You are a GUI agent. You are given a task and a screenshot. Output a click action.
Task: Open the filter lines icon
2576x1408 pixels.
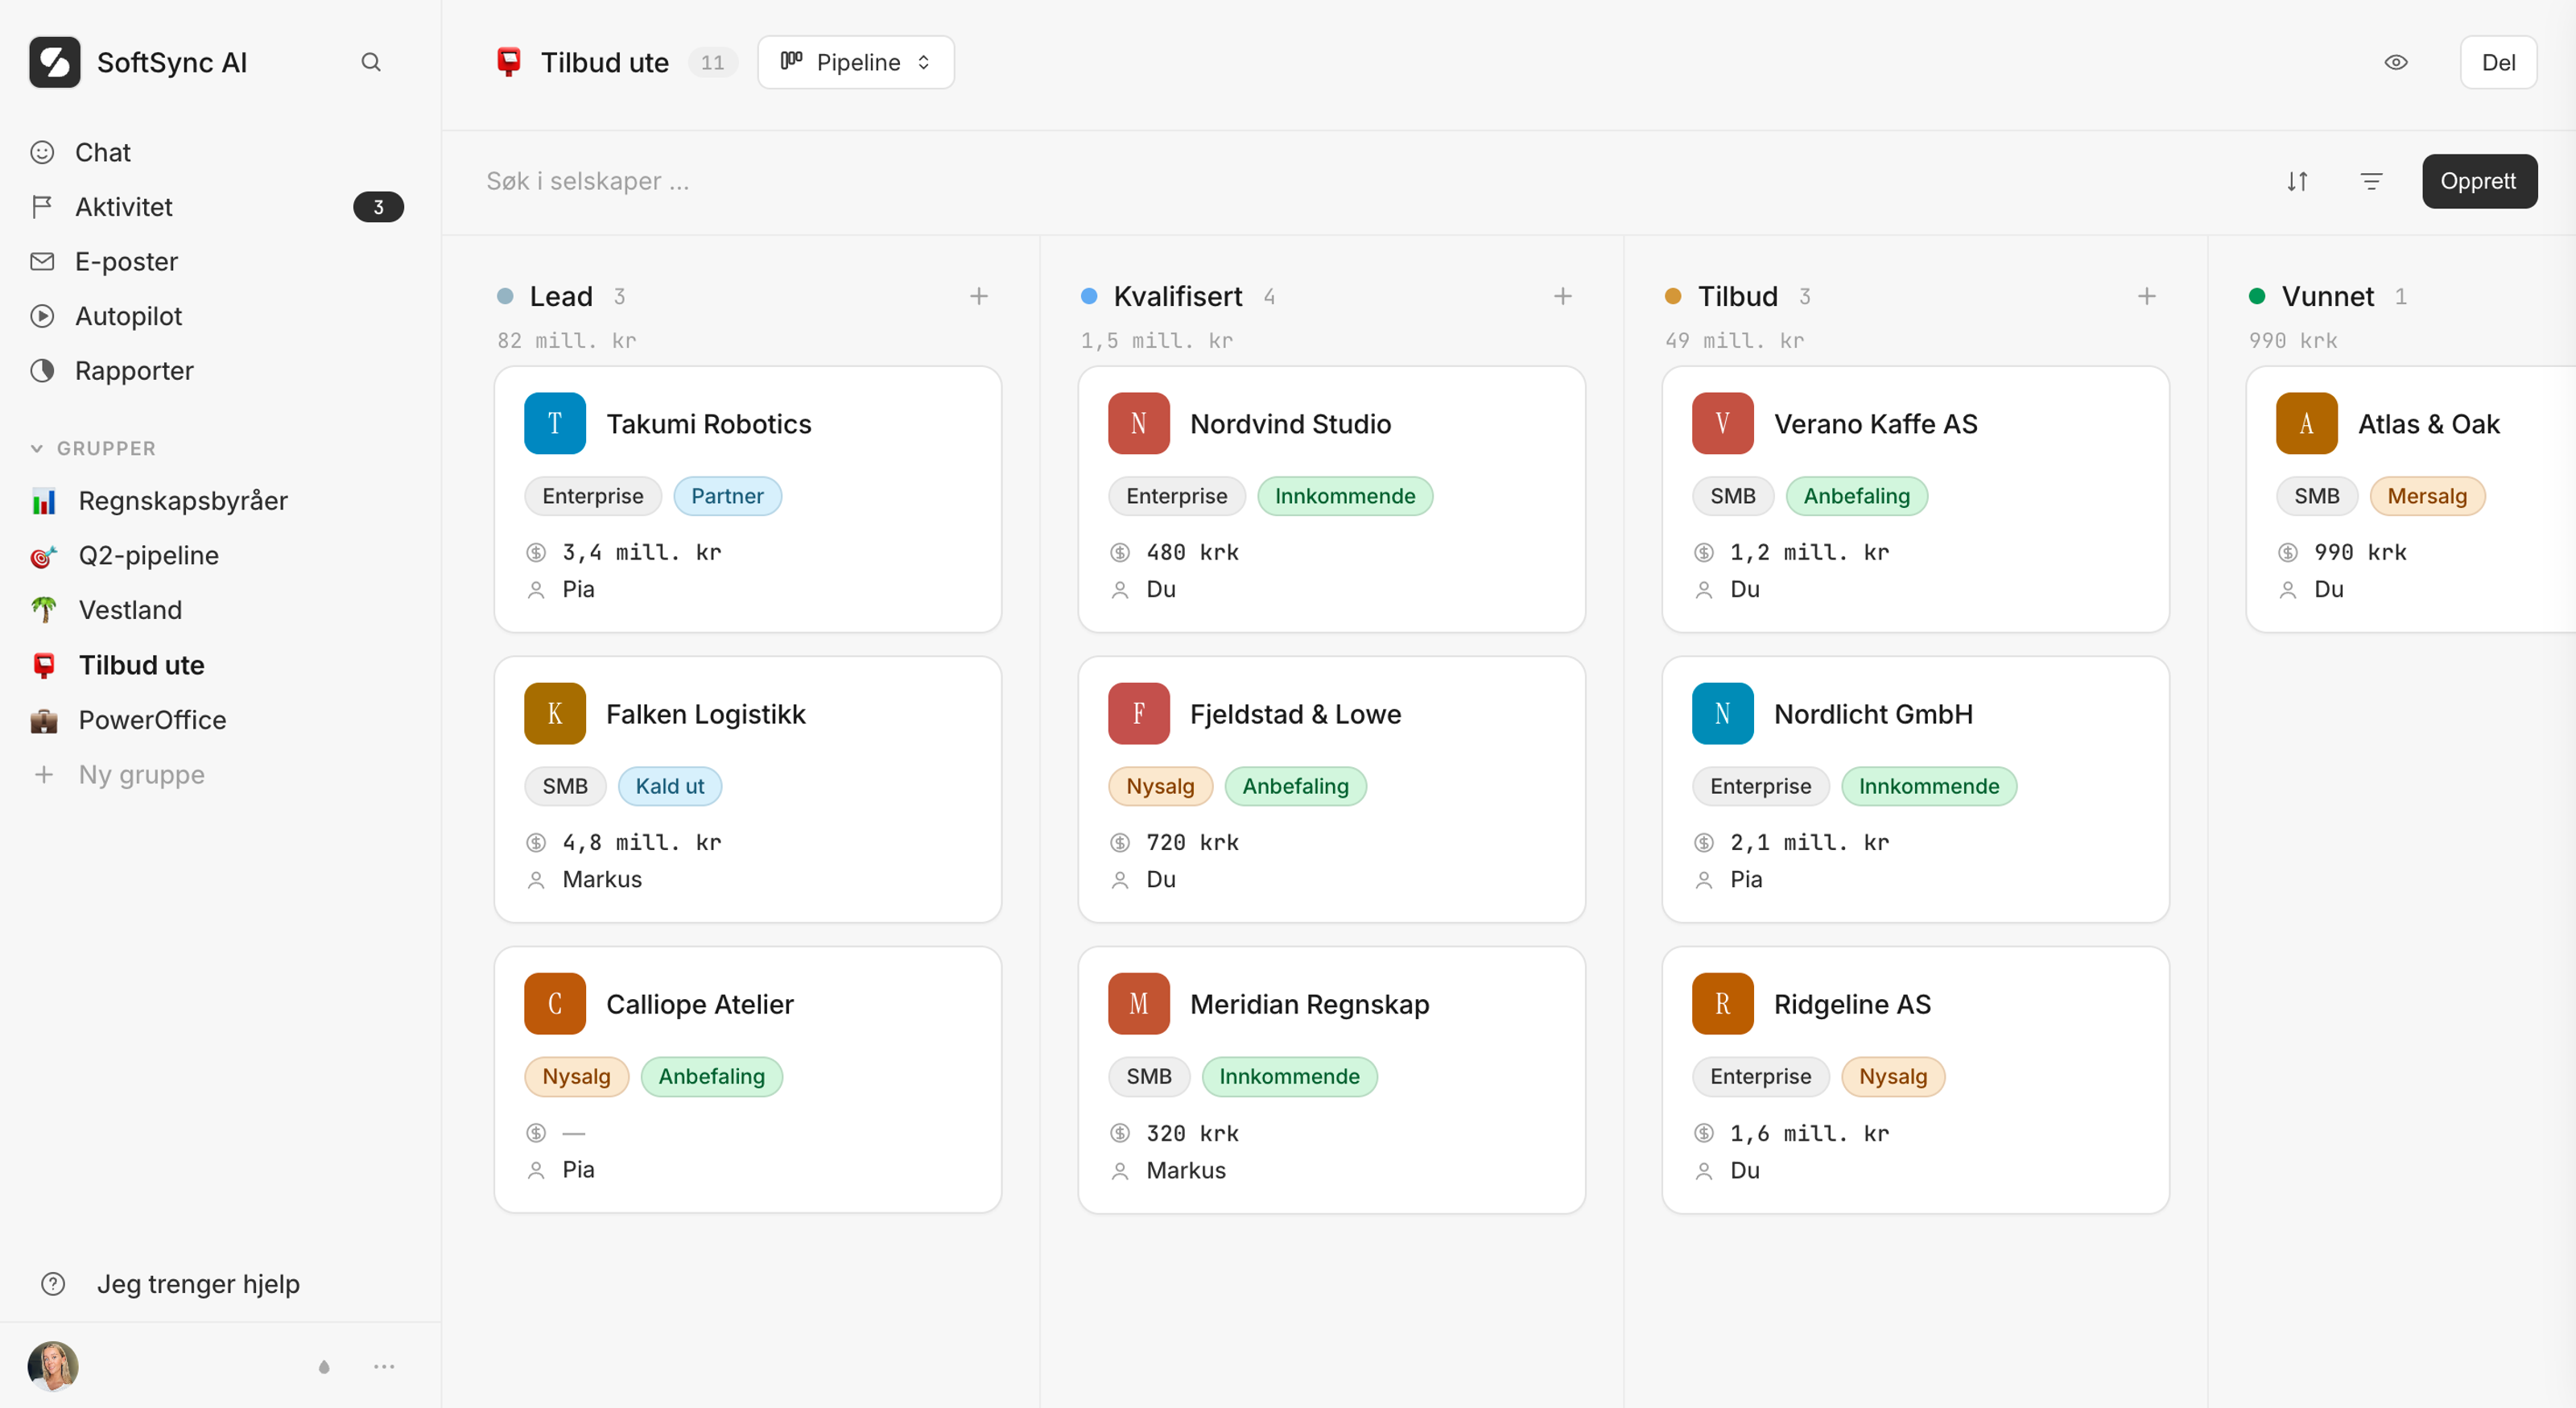2371,181
